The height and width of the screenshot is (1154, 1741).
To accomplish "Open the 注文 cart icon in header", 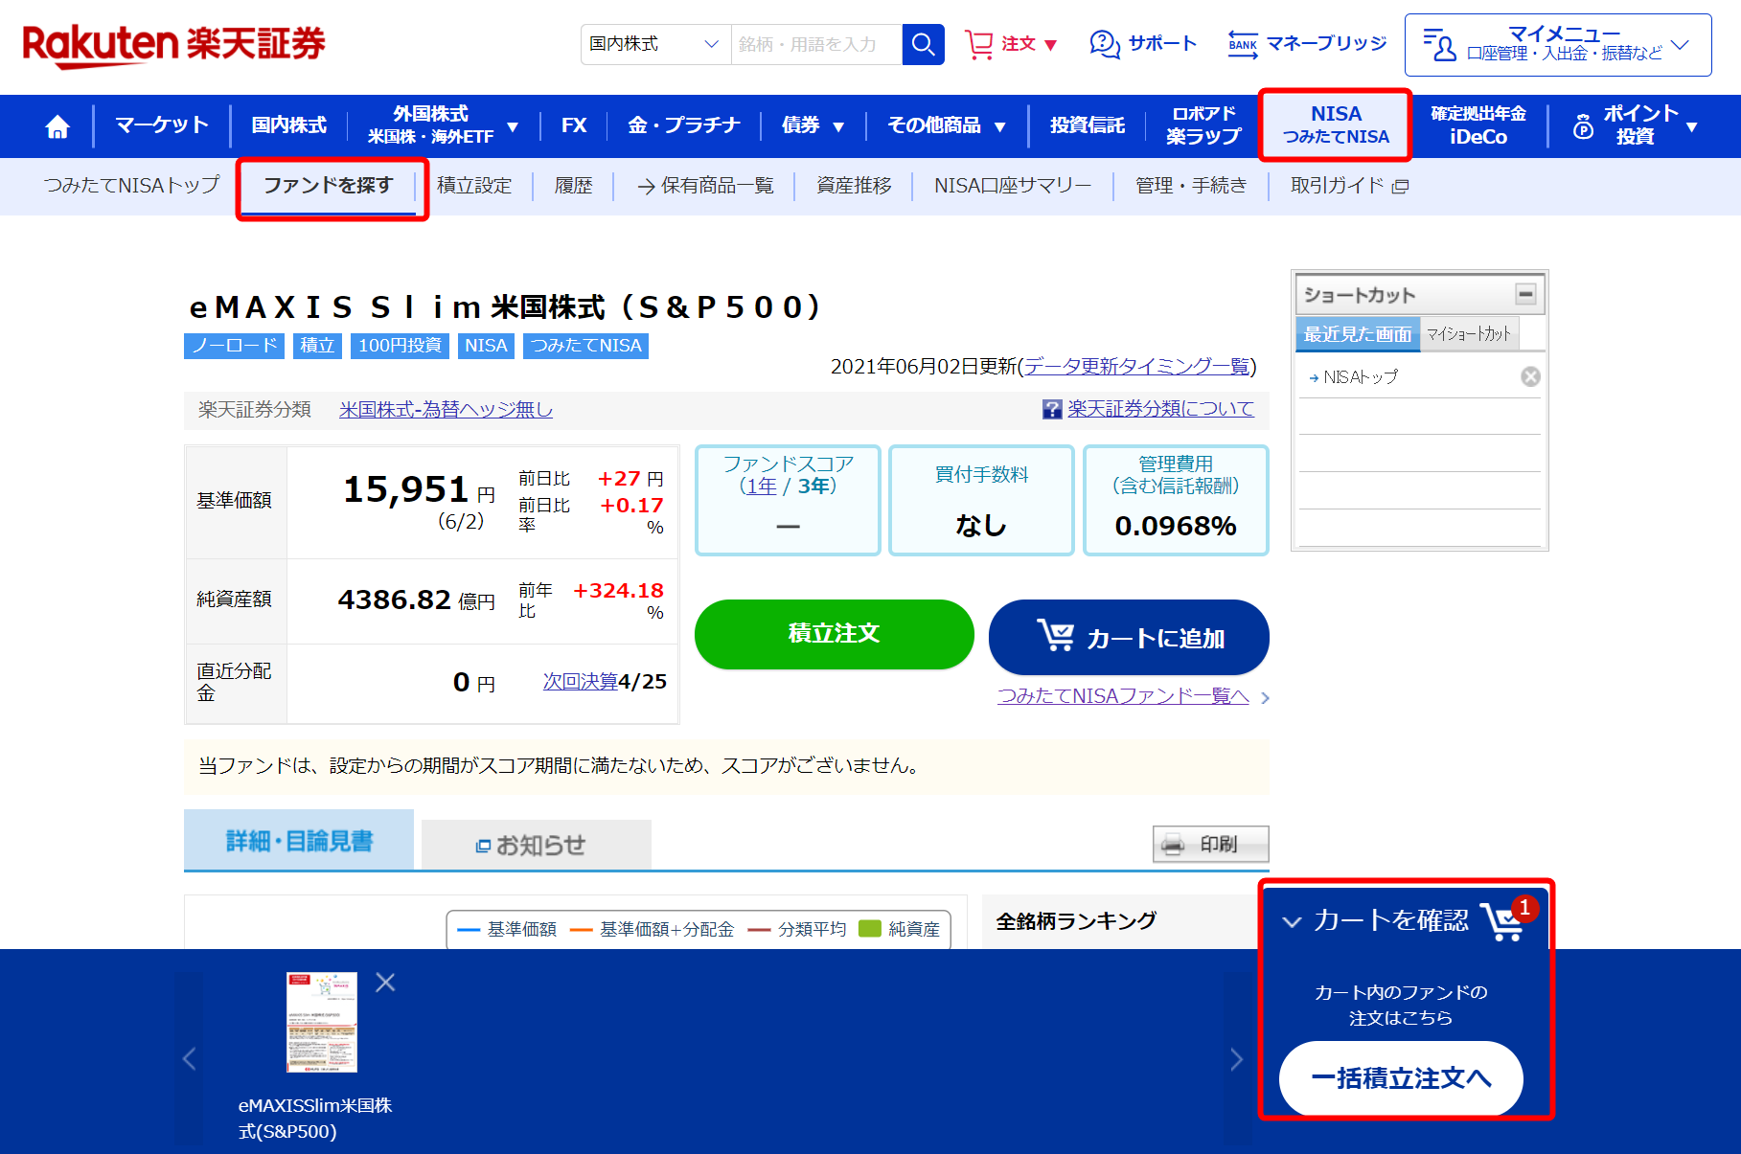I will [978, 44].
